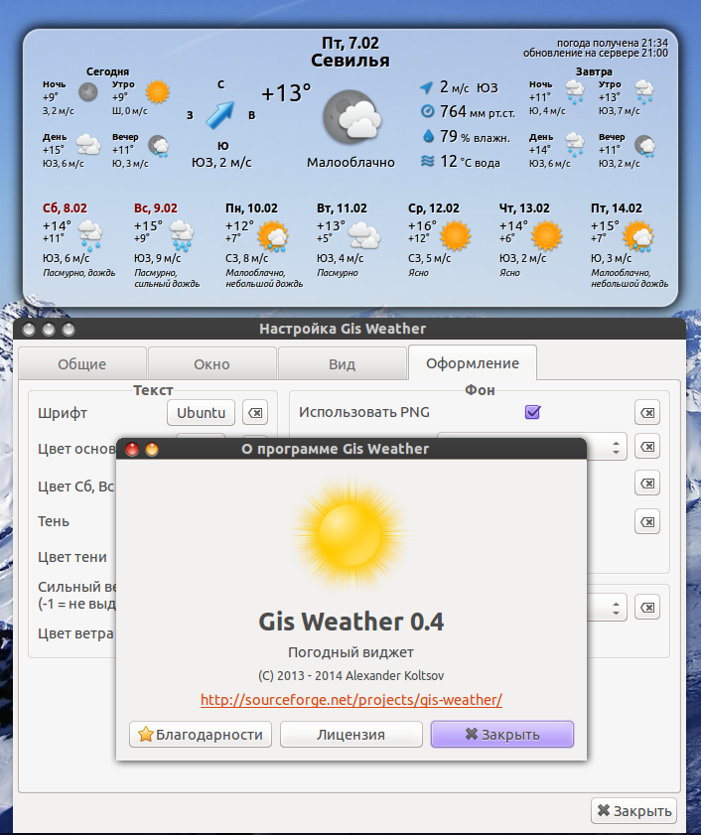Open the sourceforge.net gis-weather link
Viewport: 701px width, 835px height.
tap(351, 699)
